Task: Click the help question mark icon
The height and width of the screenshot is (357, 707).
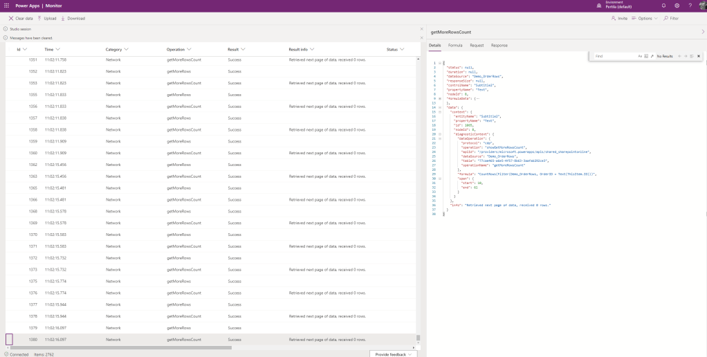Action: (x=689, y=6)
